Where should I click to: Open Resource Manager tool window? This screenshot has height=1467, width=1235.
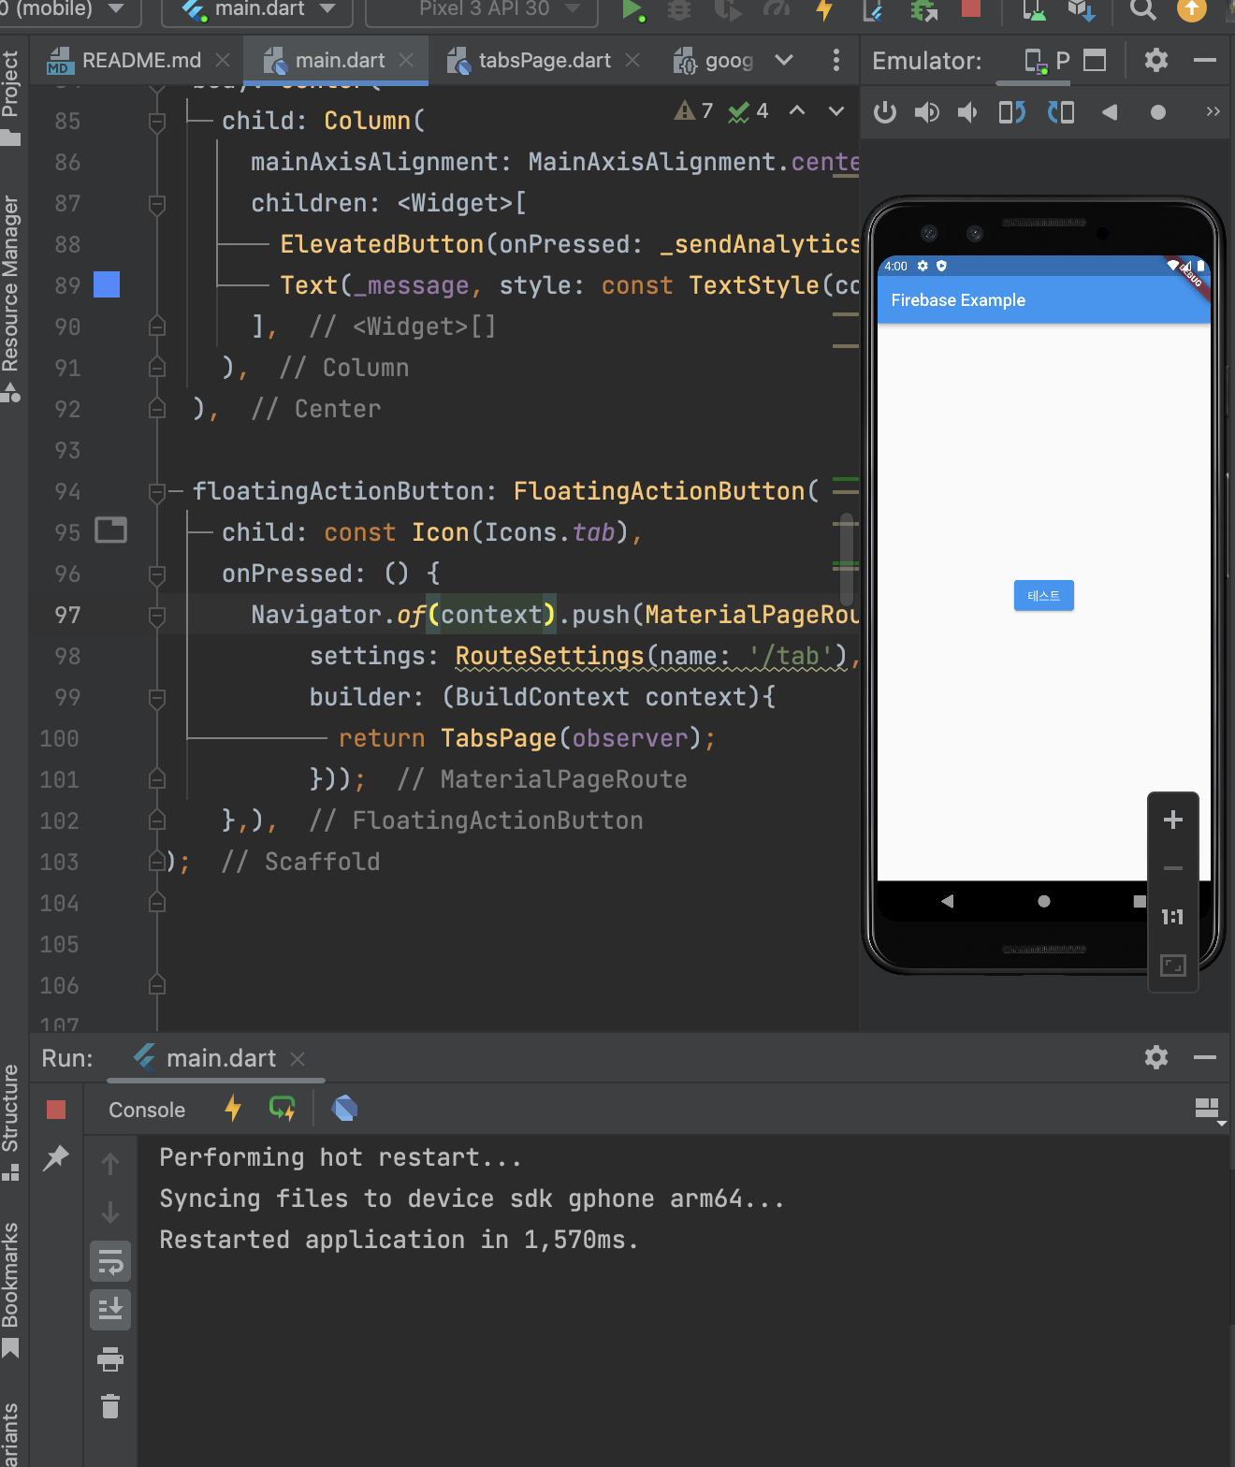point(11,298)
